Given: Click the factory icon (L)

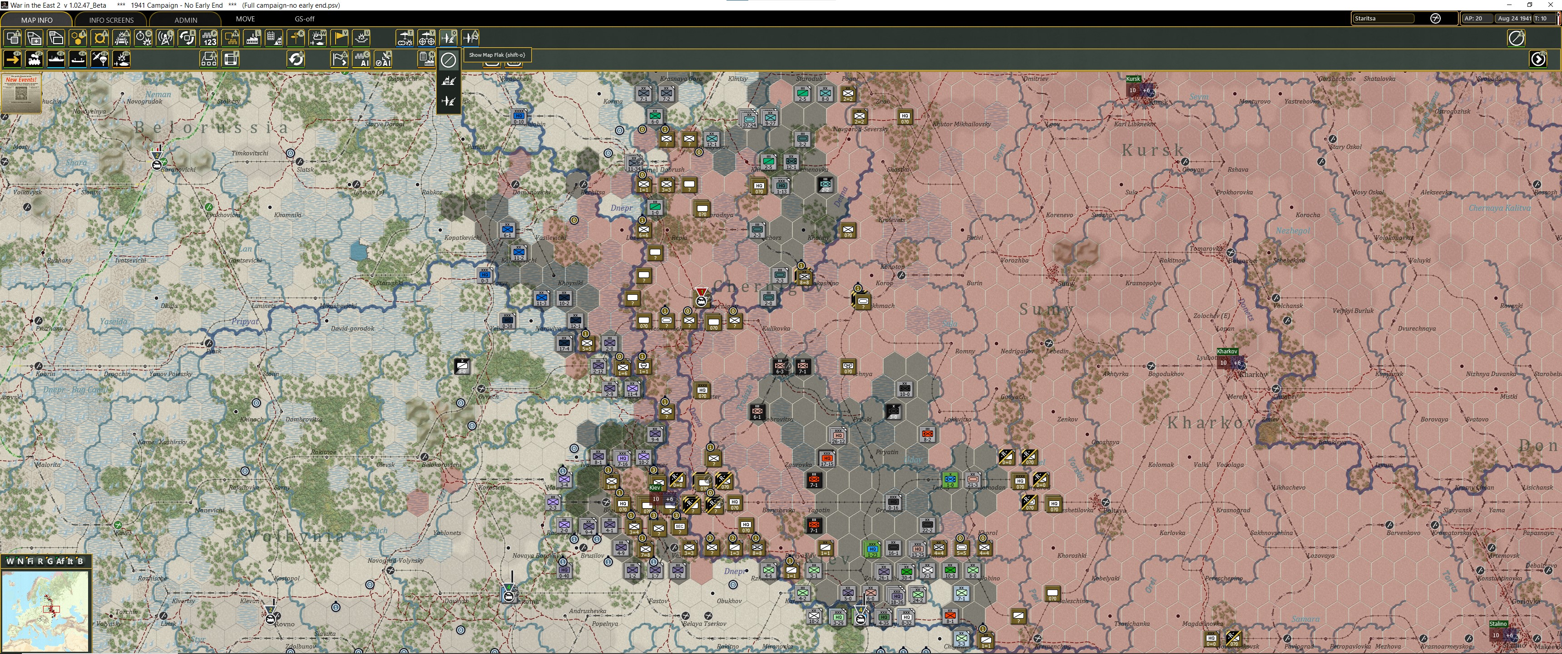Looking at the screenshot, I should click(x=253, y=38).
